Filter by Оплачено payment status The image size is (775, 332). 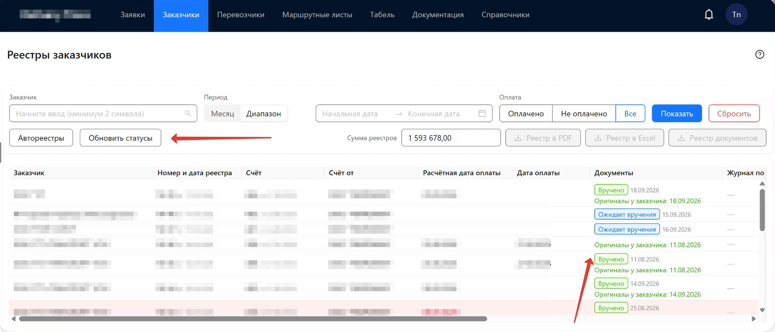pos(526,114)
